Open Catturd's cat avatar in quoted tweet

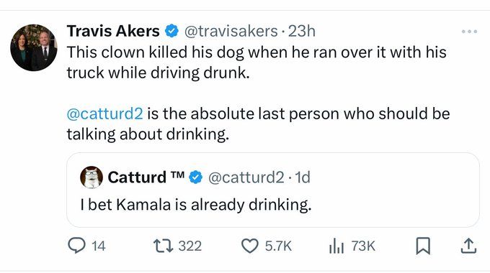coord(92,177)
